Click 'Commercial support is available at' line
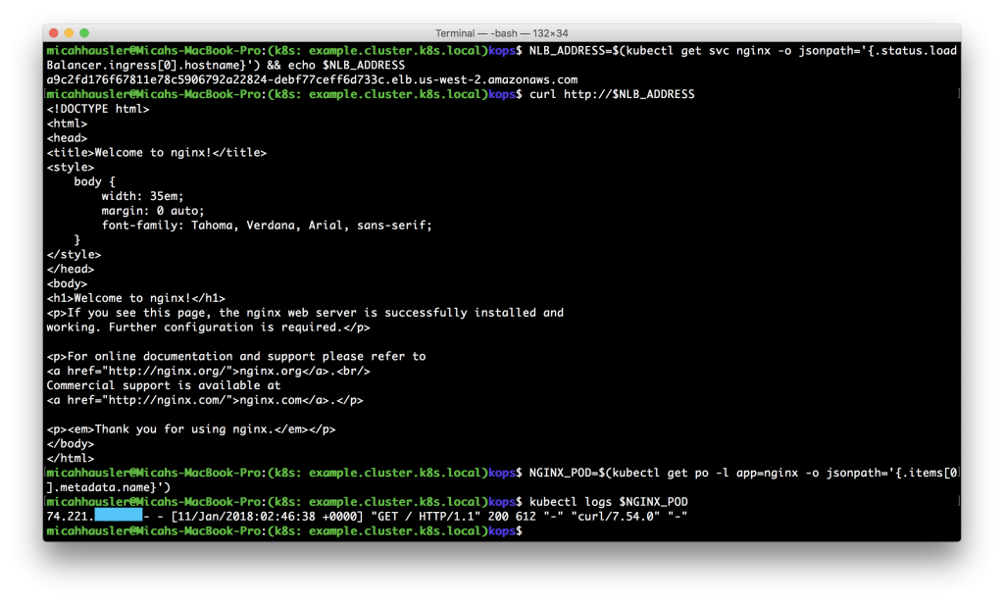 point(164,385)
